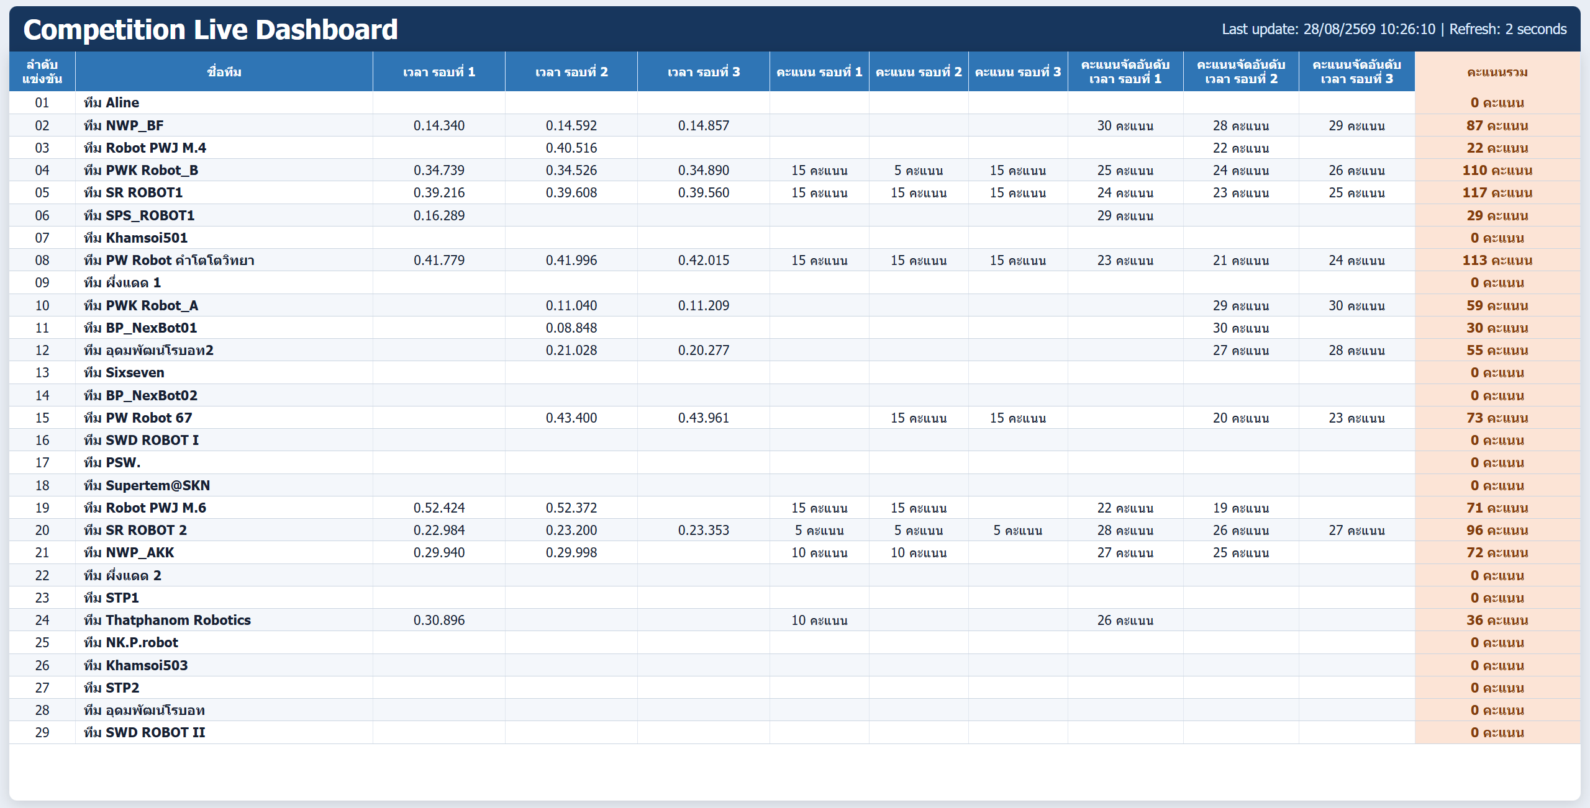This screenshot has height=808, width=1590.
Task: Select team name ทีม Sixseven
Action: (x=124, y=372)
